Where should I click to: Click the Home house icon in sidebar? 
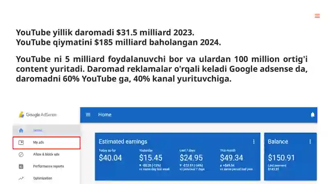[x=21, y=130]
